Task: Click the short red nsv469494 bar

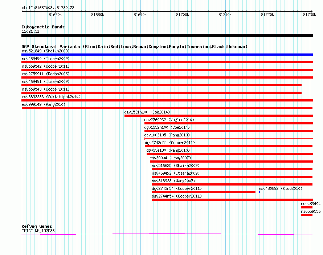Action: pyautogui.click(x=307, y=207)
